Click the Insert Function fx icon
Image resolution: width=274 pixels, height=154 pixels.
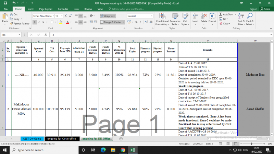[x=46, y=35]
